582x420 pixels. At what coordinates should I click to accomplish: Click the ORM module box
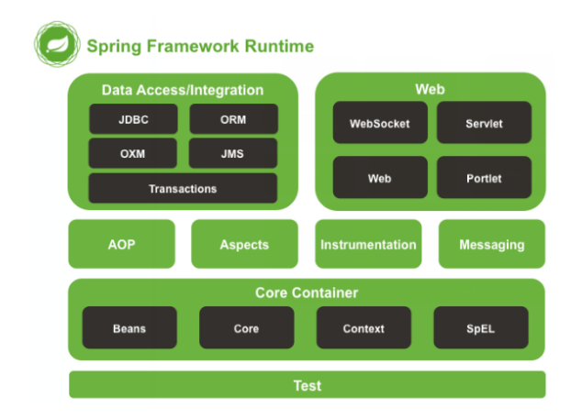pyautogui.click(x=233, y=119)
